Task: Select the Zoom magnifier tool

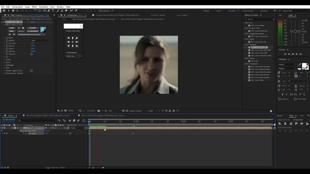Action: coord(17,11)
